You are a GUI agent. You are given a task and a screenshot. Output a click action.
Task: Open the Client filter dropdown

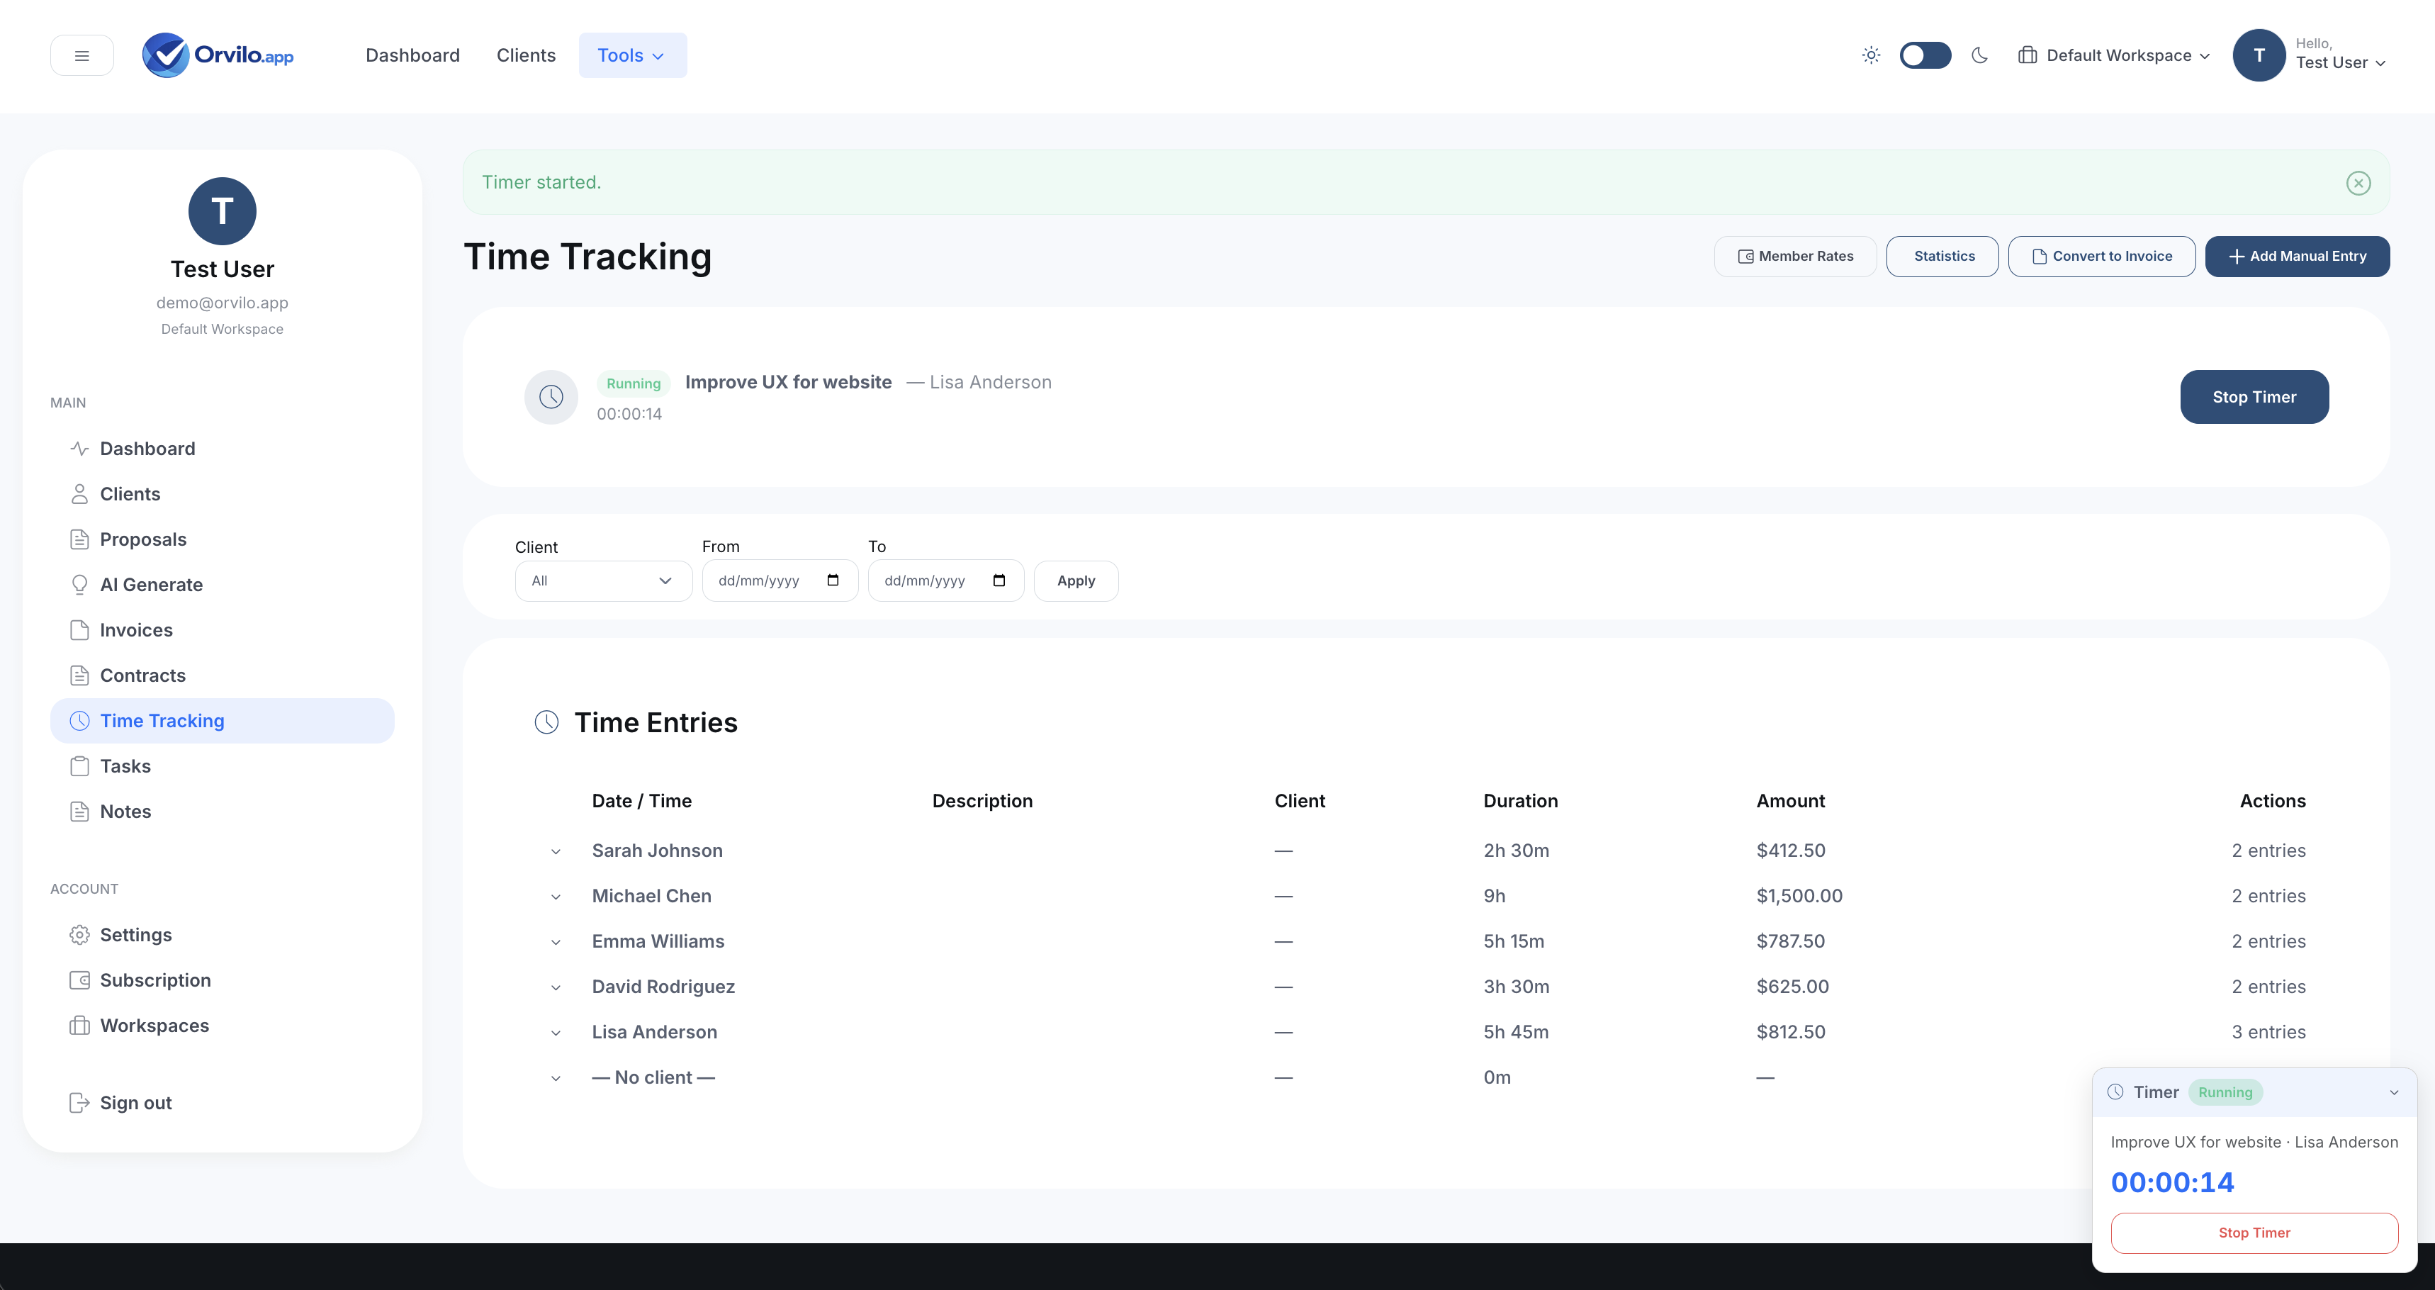point(602,580)
